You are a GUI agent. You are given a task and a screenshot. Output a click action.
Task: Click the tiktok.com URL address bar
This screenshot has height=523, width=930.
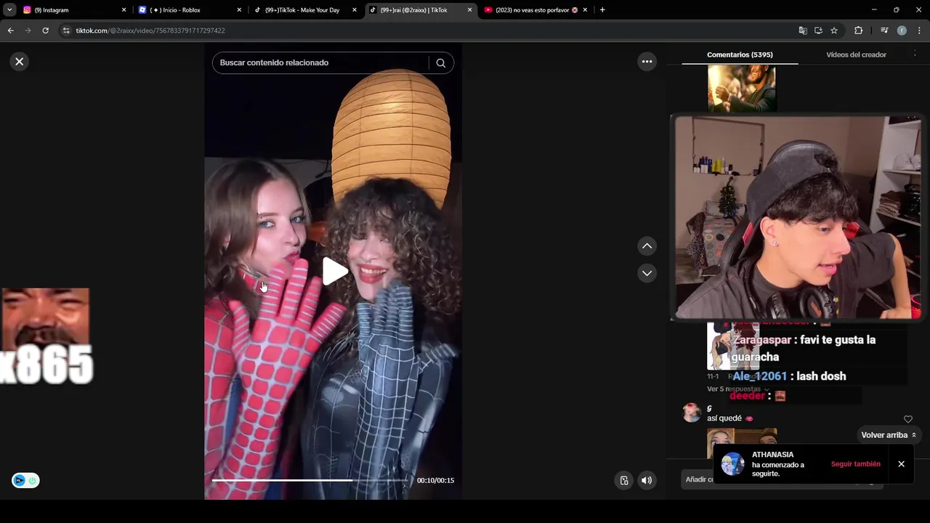tap(429, 31)
